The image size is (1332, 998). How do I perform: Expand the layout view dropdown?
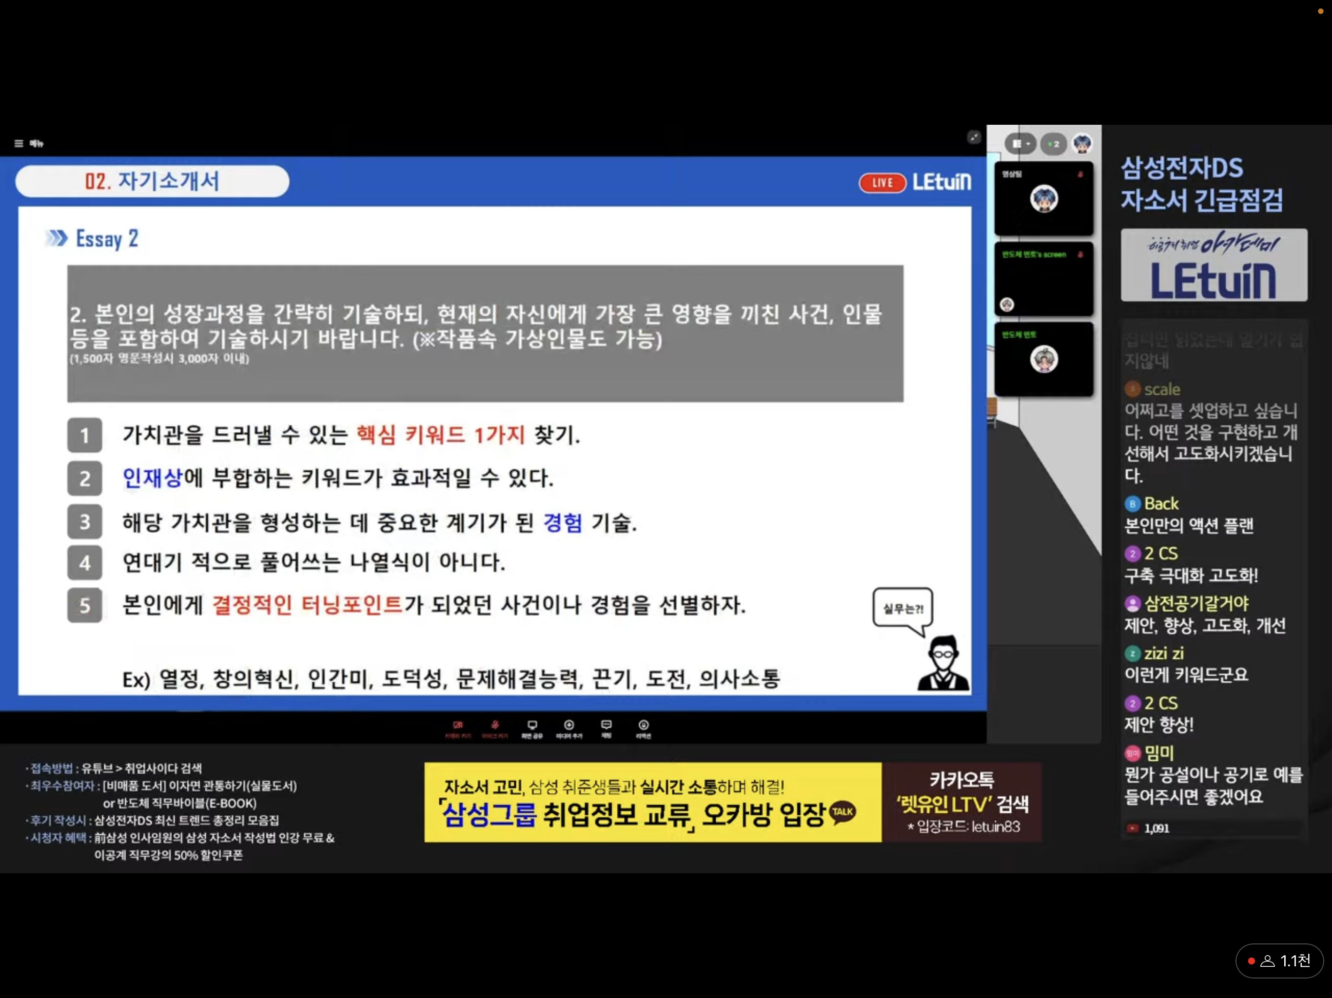[x=1020, y=144]
